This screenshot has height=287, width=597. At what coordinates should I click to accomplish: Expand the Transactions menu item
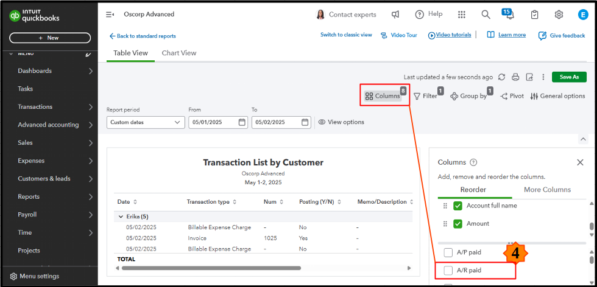90,107
